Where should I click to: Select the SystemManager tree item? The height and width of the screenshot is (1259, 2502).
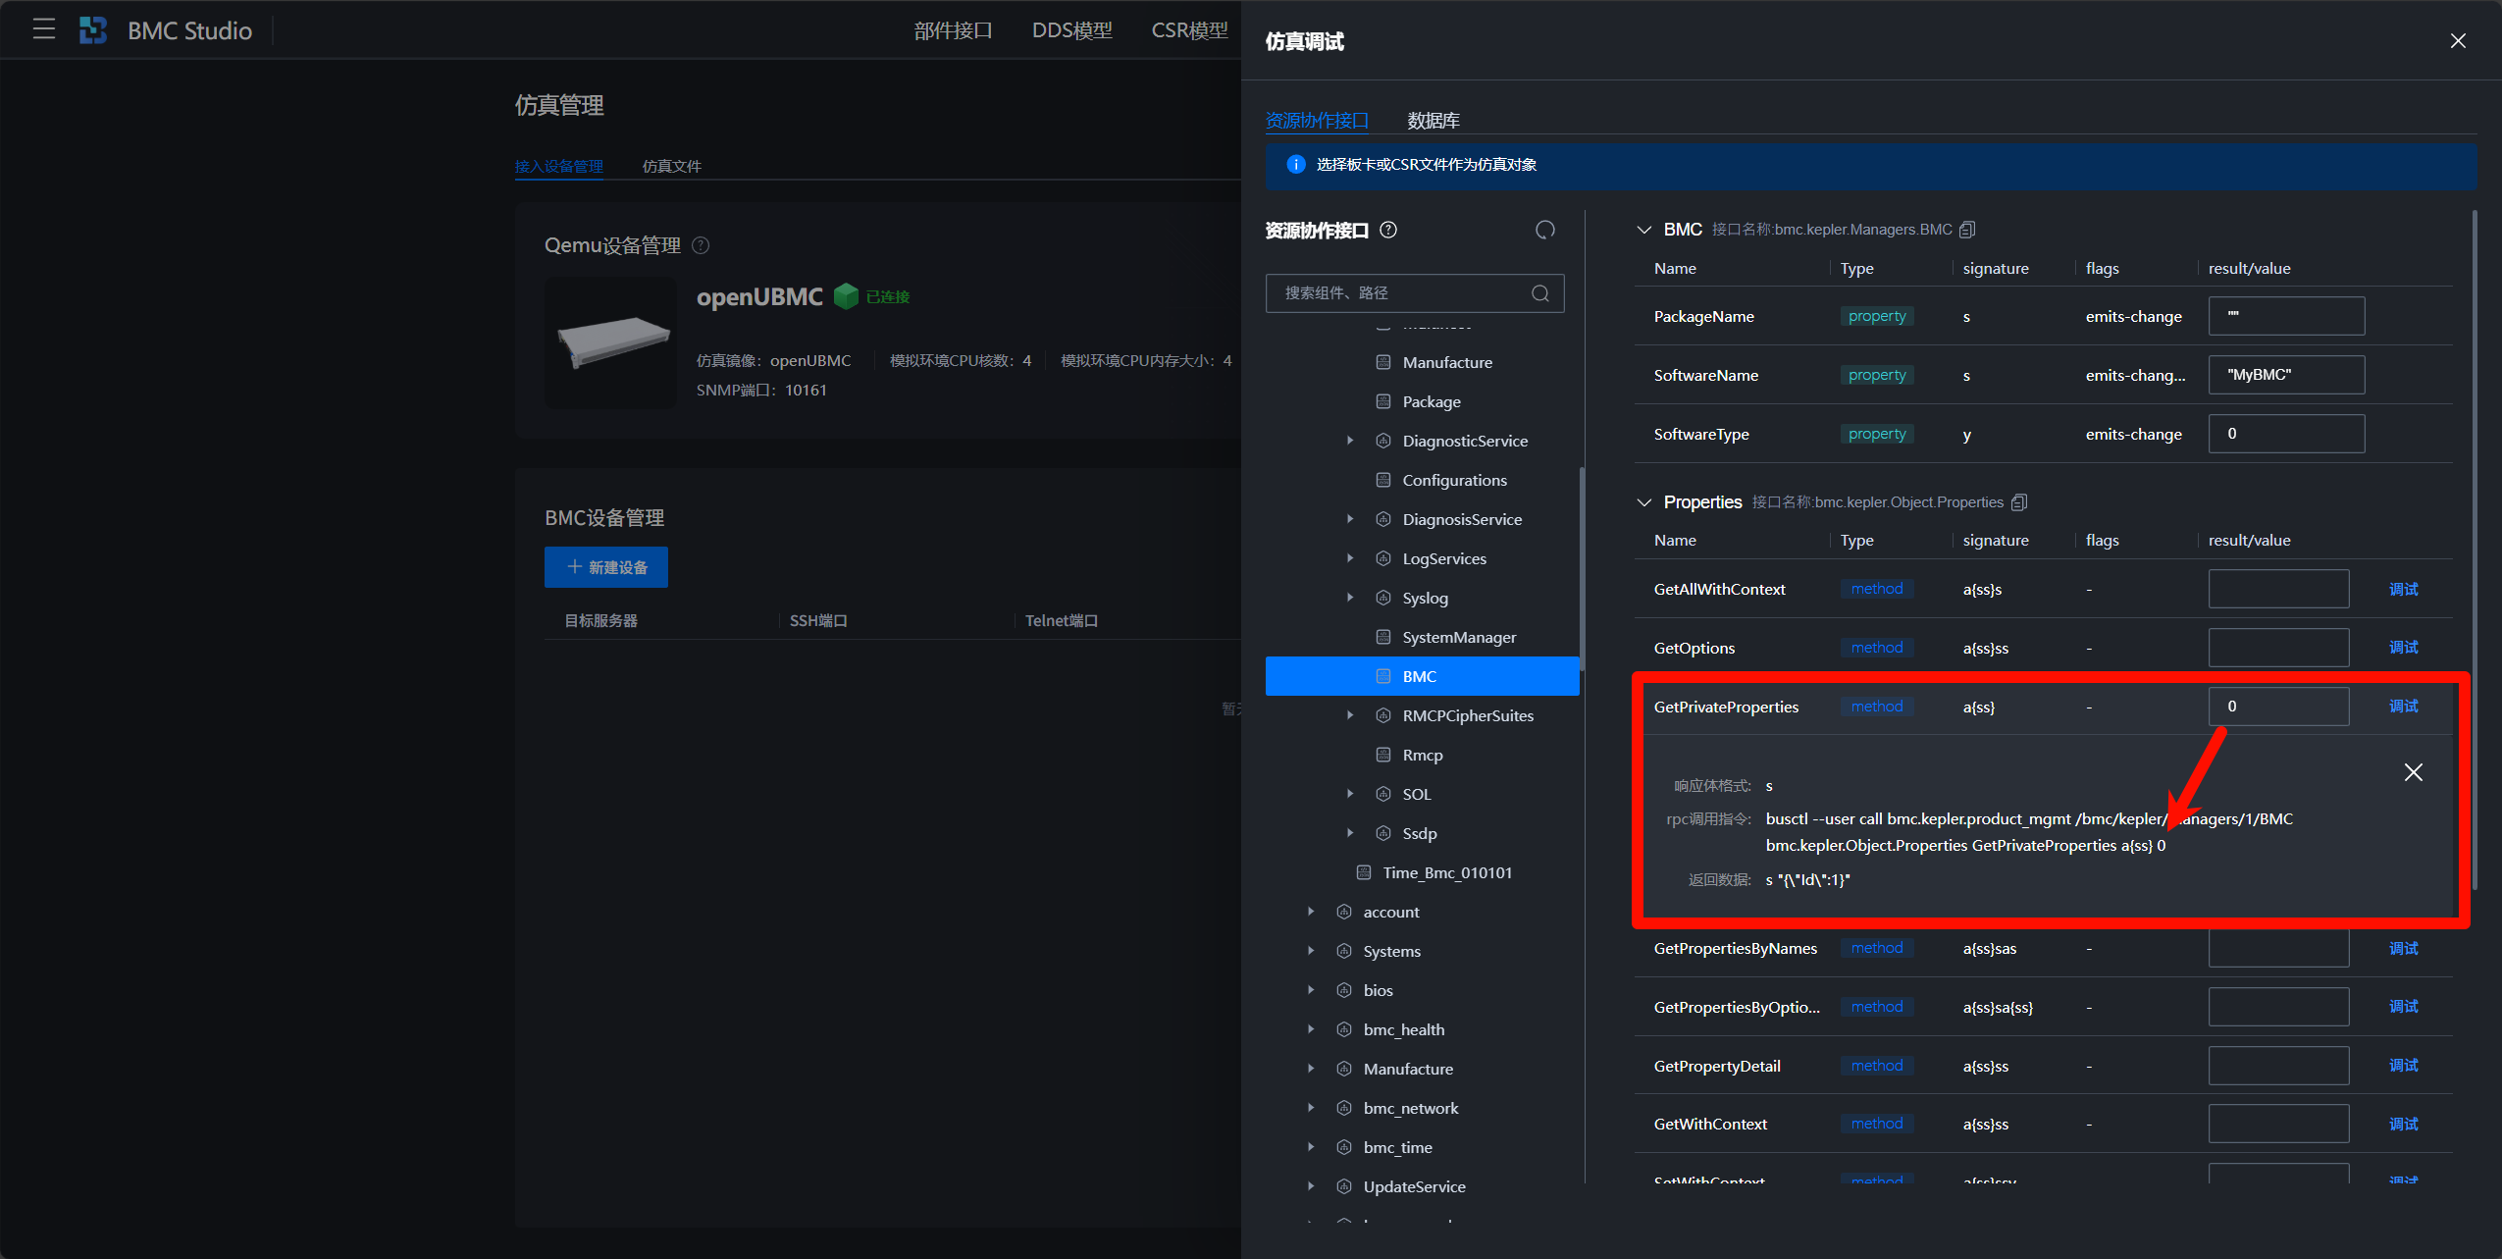click(x=1458, y=637)
